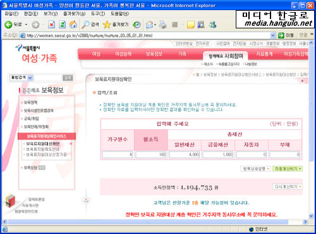Viewport: 316px width, 234px height.
Task: Open the 편집(E) menu
Action: pos(31,14)
